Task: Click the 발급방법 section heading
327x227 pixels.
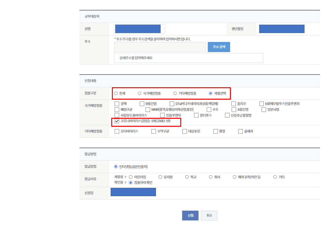Action: click(91, 154)
